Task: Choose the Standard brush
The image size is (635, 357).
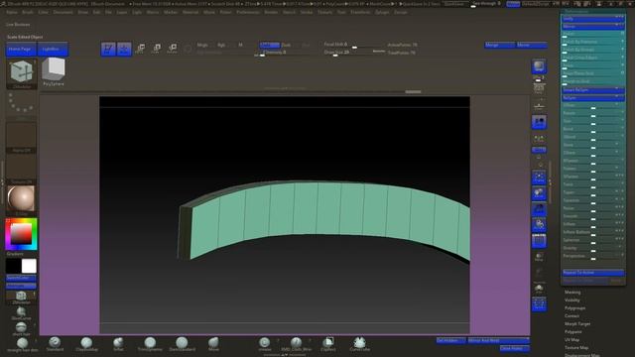Action: [x=55, y=344]
